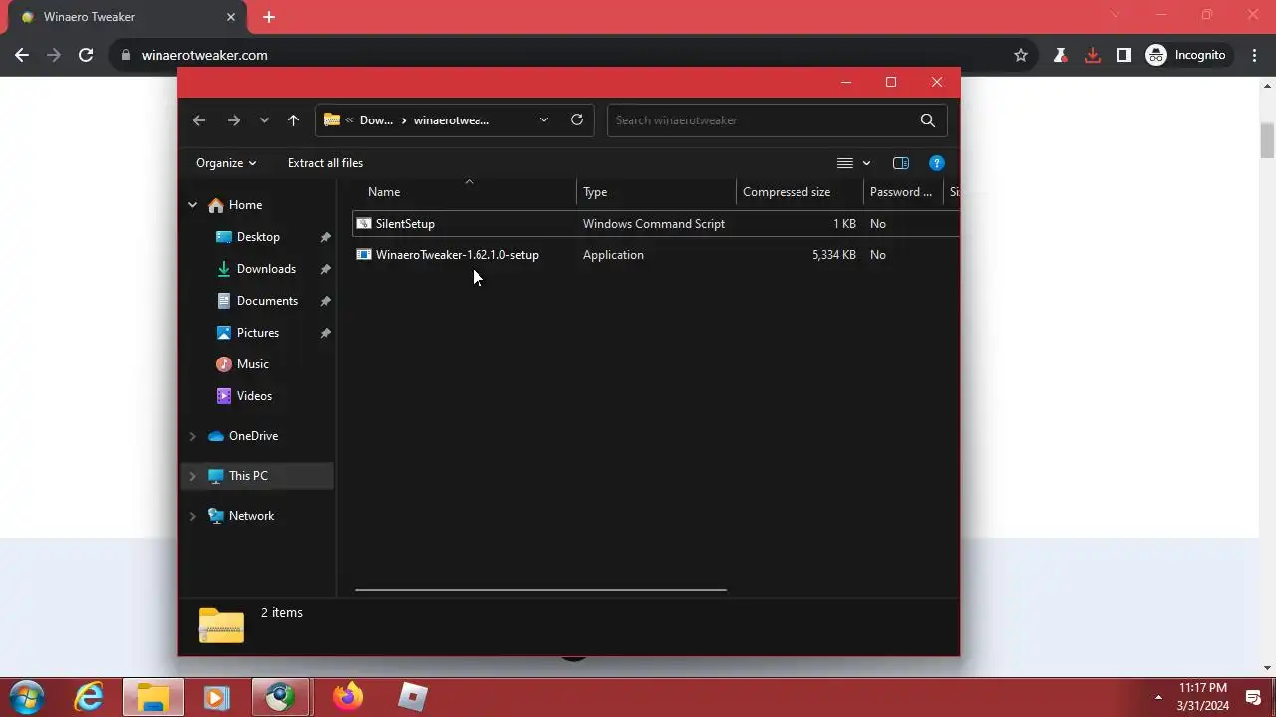Select WinaeroTweaker-1.62.1.0-setup file

[x=458, y=255]
